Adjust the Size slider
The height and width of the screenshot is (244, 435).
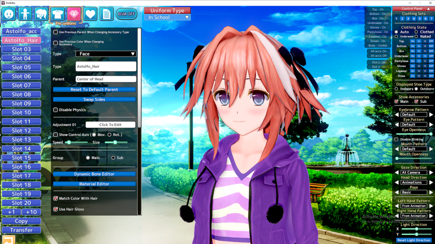coord(116,143)
